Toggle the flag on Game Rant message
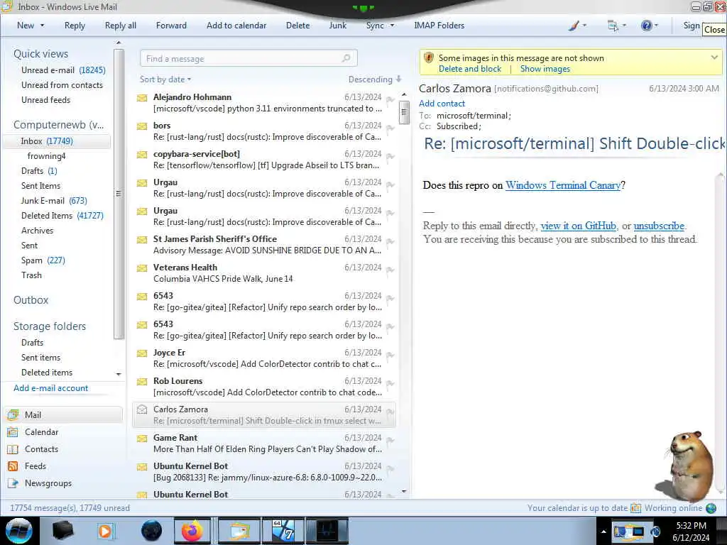The image size is (727, 545). 390,440
